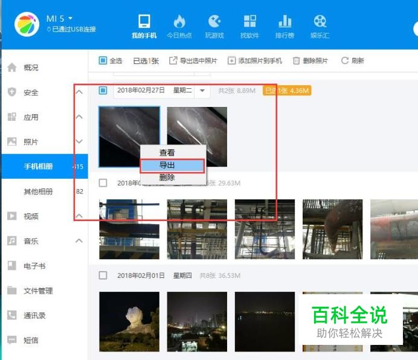Open 娱乐汇 entertainment tab

(x=320, y=27)
